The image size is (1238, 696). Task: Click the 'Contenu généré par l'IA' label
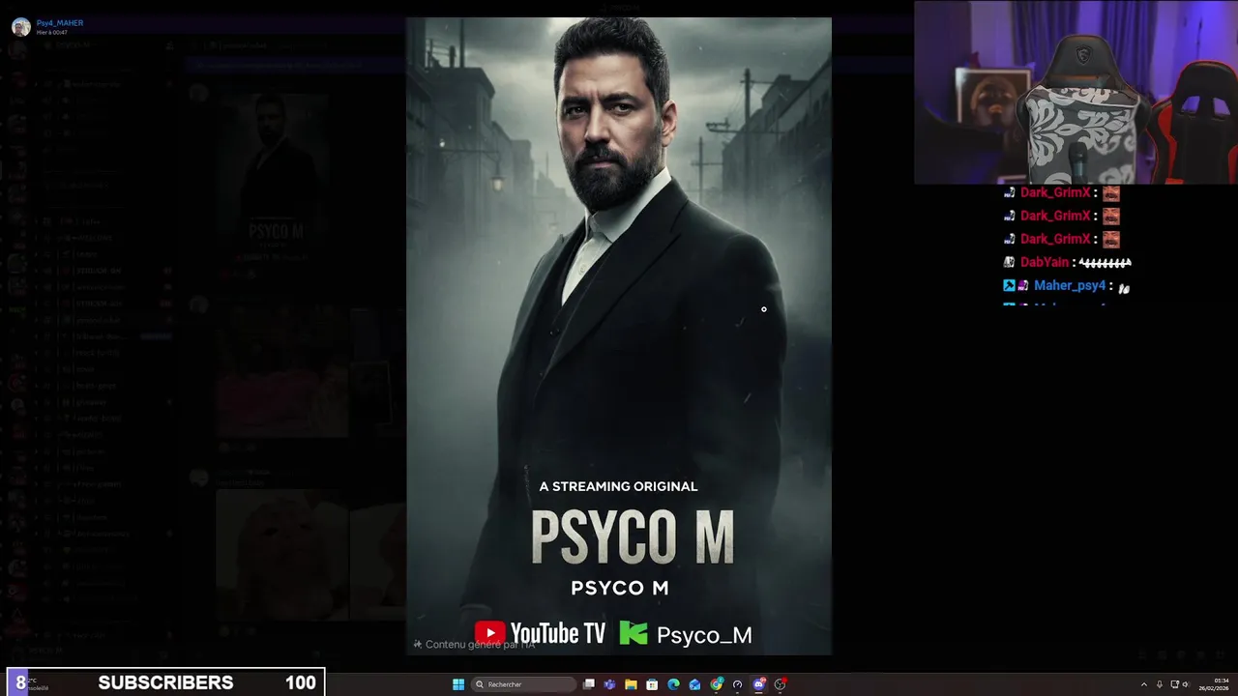click(x=475, y=644)
